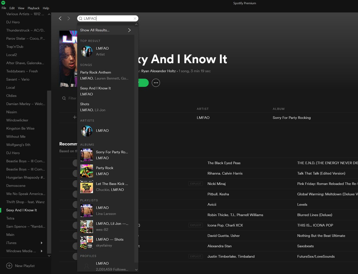
Task: Open the wes-82 playlist thumbnail
Action: pos(87,226)
